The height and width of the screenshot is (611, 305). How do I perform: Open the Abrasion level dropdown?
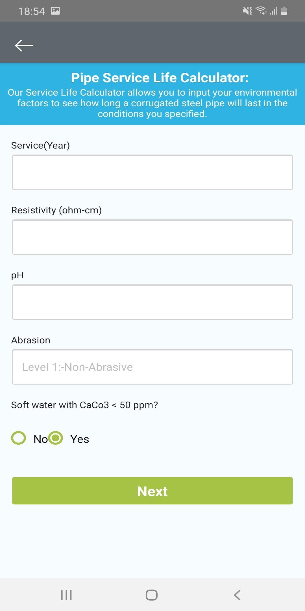pyautogui.click(x=152, y=367)
